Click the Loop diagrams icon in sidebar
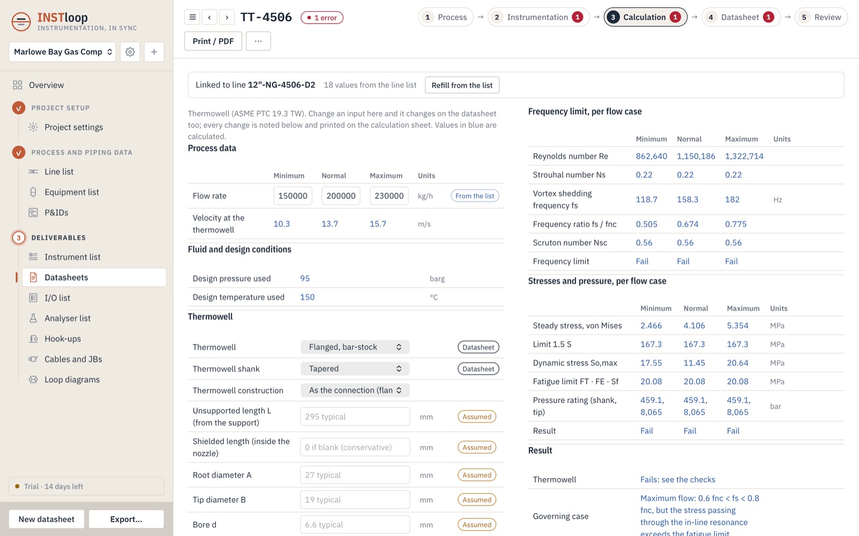Viewport: 859px width, 536px height. (33, 379)
